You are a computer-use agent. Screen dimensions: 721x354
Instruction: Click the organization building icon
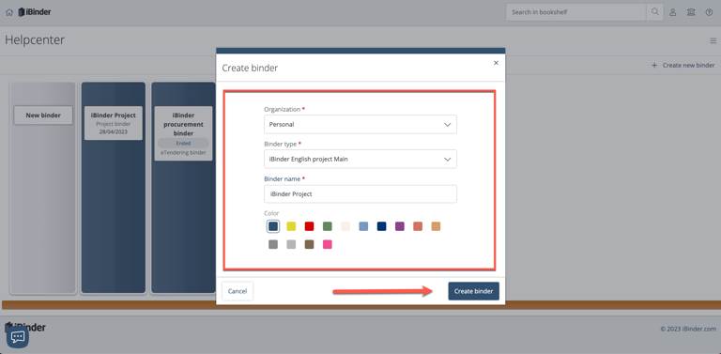[691, 12]
